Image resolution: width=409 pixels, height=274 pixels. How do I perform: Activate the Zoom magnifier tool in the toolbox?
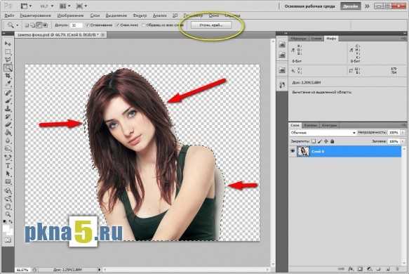(x=8, y=214)
